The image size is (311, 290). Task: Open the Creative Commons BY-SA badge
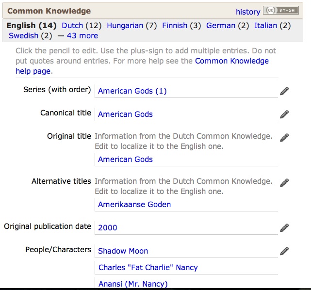pyautogui.click(x=281, y=10)
